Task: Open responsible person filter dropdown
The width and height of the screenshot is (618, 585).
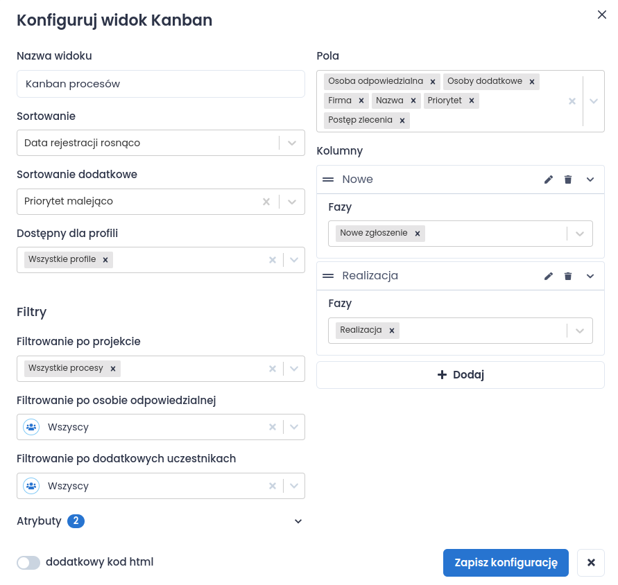Action: click(293, 427)
